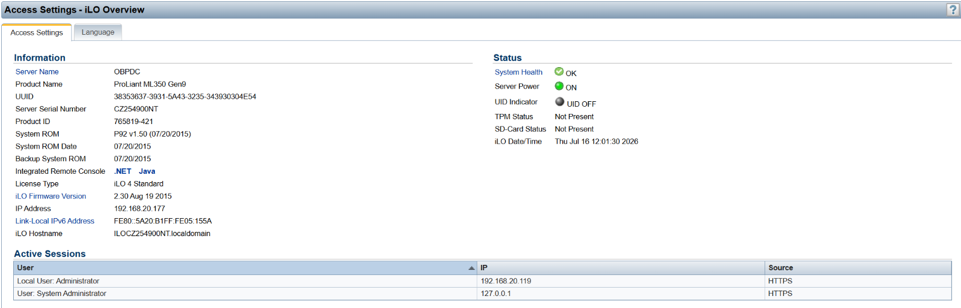Open the iLO Firmware Version link
Image resolution: width=961 pixels, height=308 pixels.
click(x=50, y=197)
